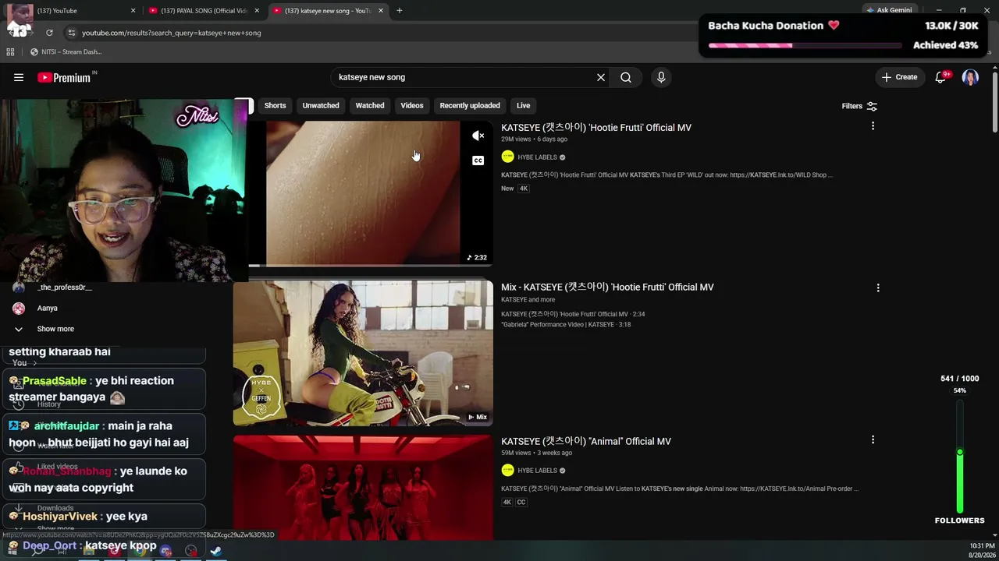This screenshot has height=561, width=999.
Task: Open the Hootie Frutti Official MV title link
Action: [x=596, y=128]
